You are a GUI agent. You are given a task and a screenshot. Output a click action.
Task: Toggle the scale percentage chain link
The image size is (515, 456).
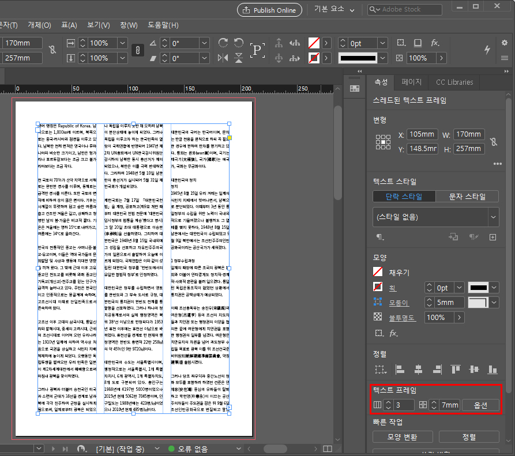(x=138, y=50)
